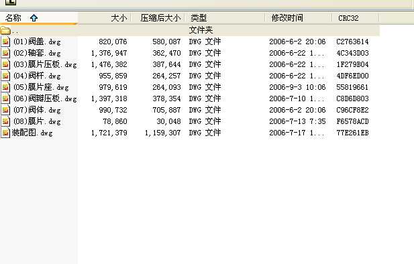Sort by 大小 column header
Screen dimensions: 414x264
point(119,18)
